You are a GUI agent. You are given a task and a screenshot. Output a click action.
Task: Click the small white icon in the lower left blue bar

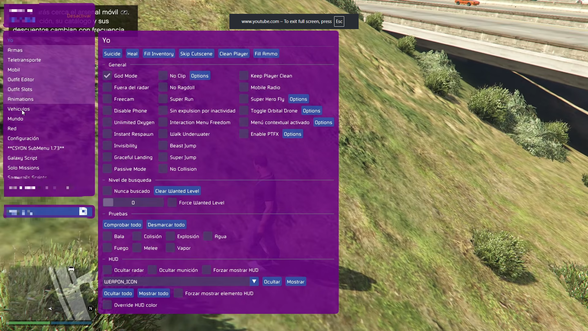83,211
